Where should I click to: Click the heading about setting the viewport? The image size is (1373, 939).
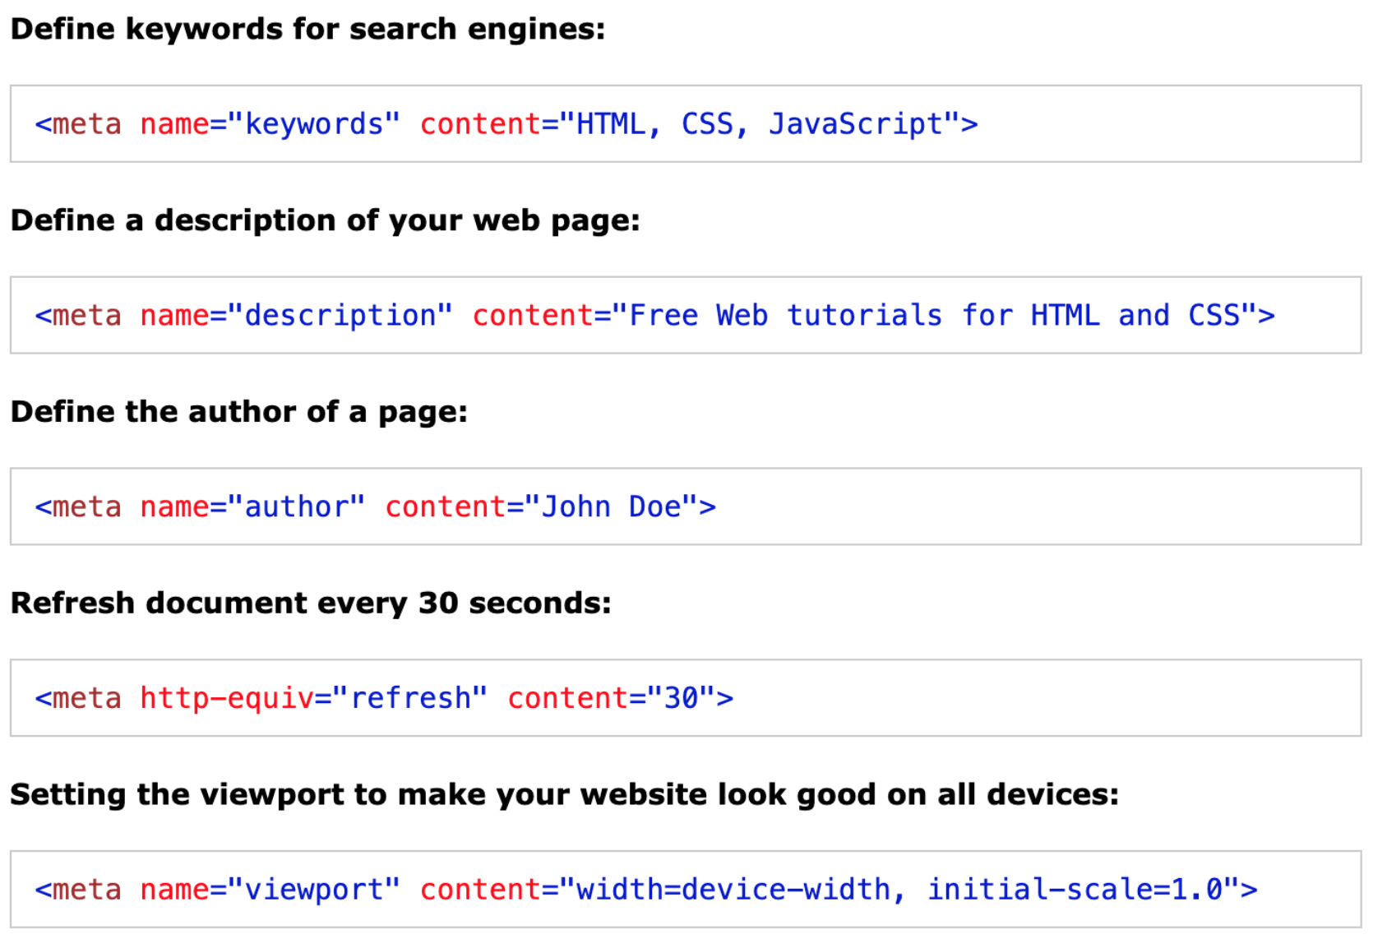pos(564,795)
